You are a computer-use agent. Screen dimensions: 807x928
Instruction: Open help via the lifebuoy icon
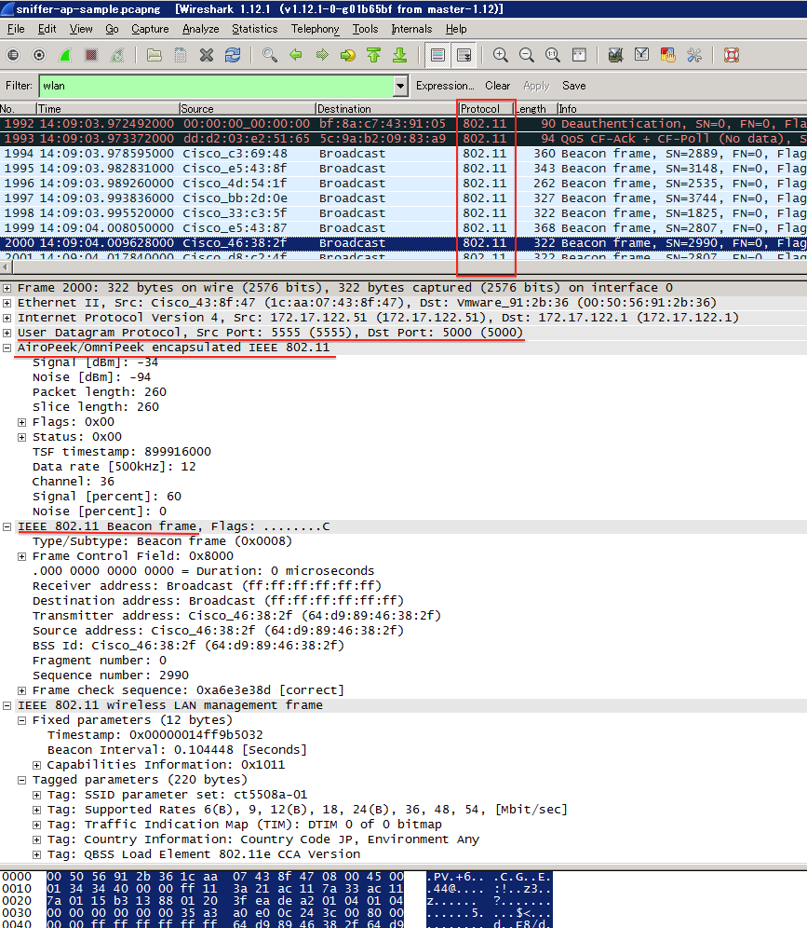coord(732,55)
